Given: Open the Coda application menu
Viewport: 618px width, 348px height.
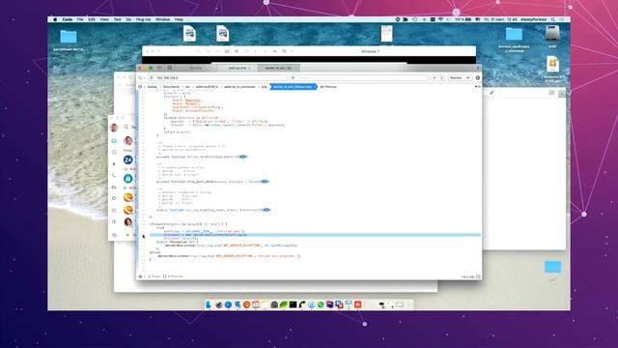Looking at the screenshot, I should pyautogui.click(x=68, y=19).
